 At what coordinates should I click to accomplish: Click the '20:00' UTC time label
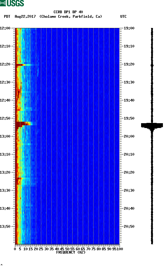[129, 136]
